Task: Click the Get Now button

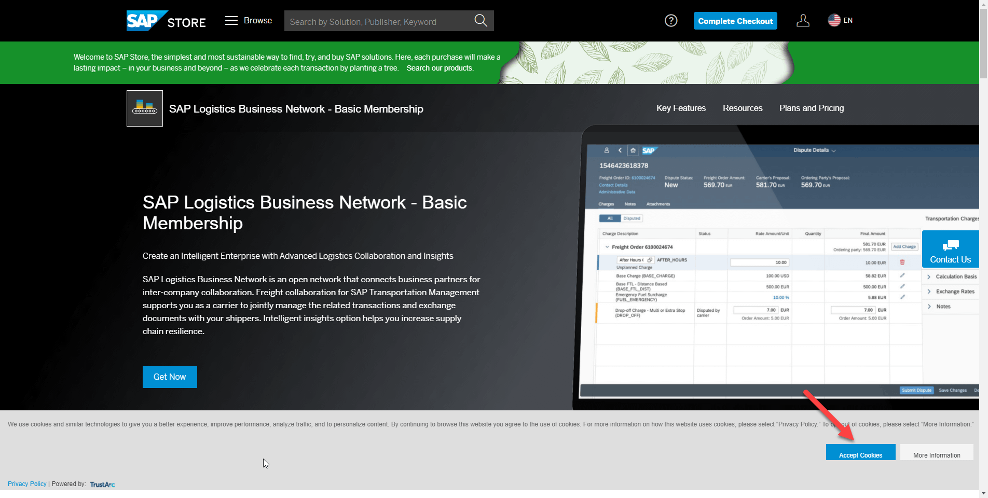Action: tap(170, 377)
